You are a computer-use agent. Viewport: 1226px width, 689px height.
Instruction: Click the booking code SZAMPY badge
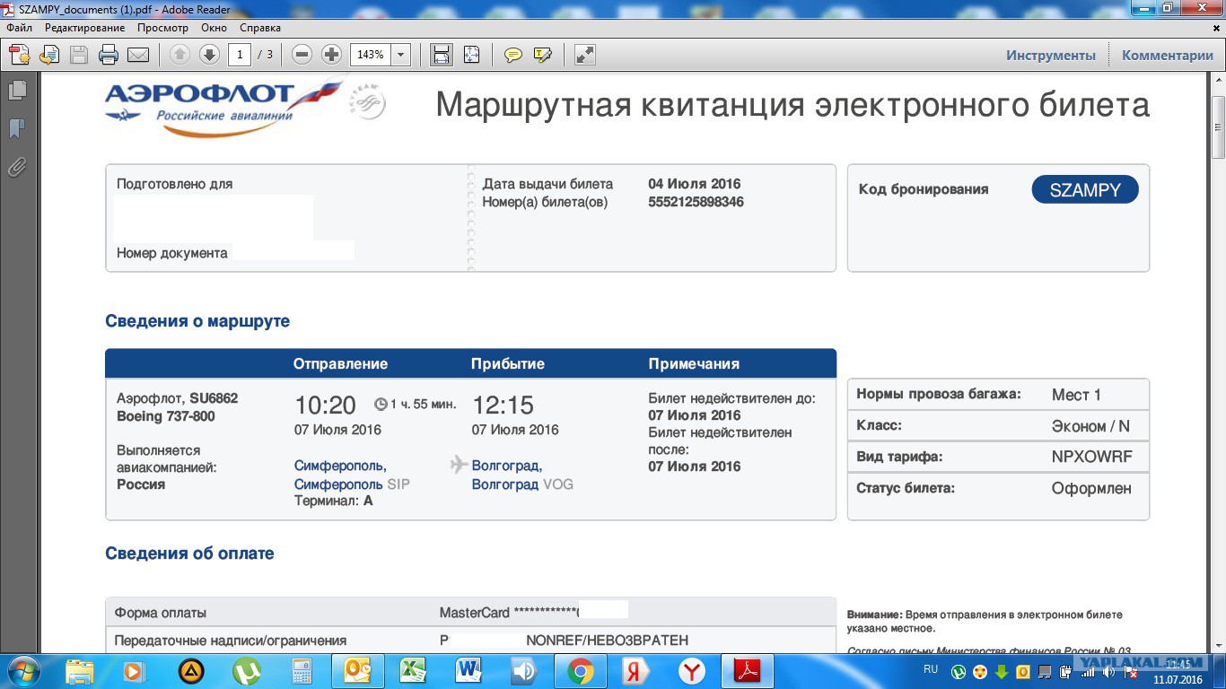[x=1085, y=189]
